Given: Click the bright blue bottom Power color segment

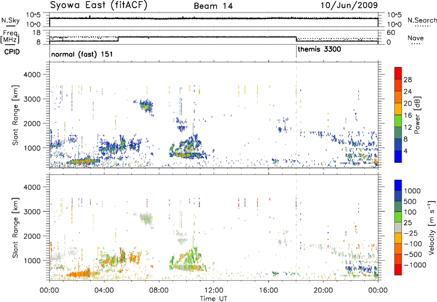Looking at the screenshot, I should point(398,156).
